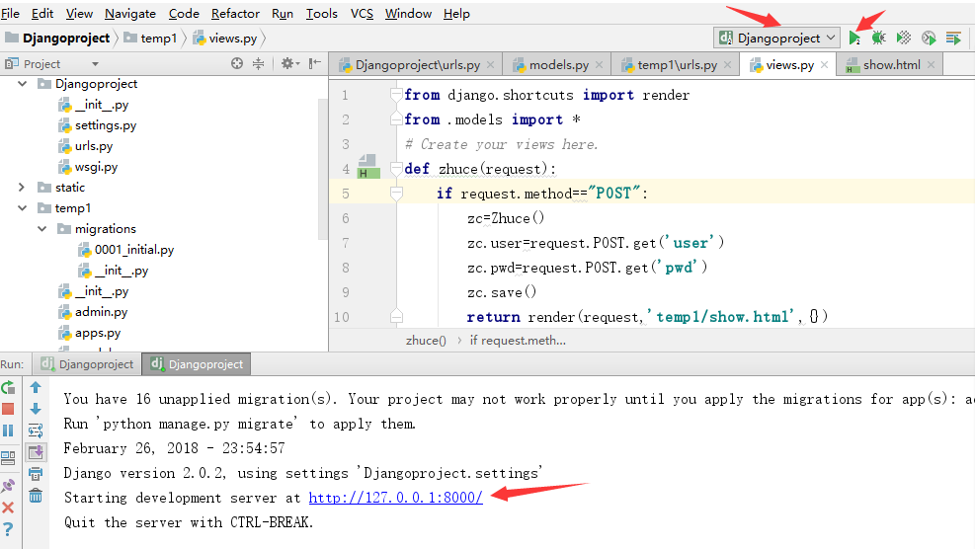The width and height of the screenshot is (975, 549).
Task: Stop the running server red square
Action: (x=8, y=409)
